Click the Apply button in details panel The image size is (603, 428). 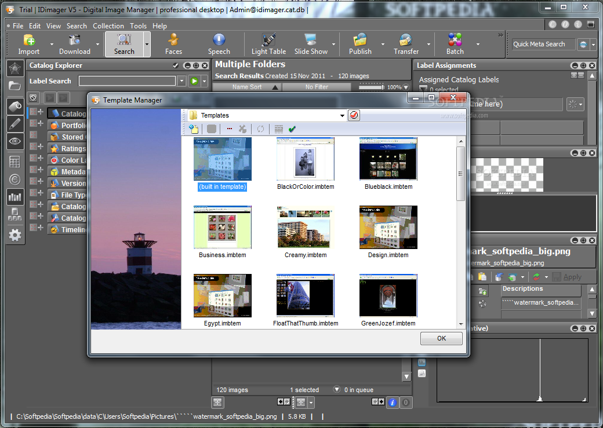pos(567,277)
